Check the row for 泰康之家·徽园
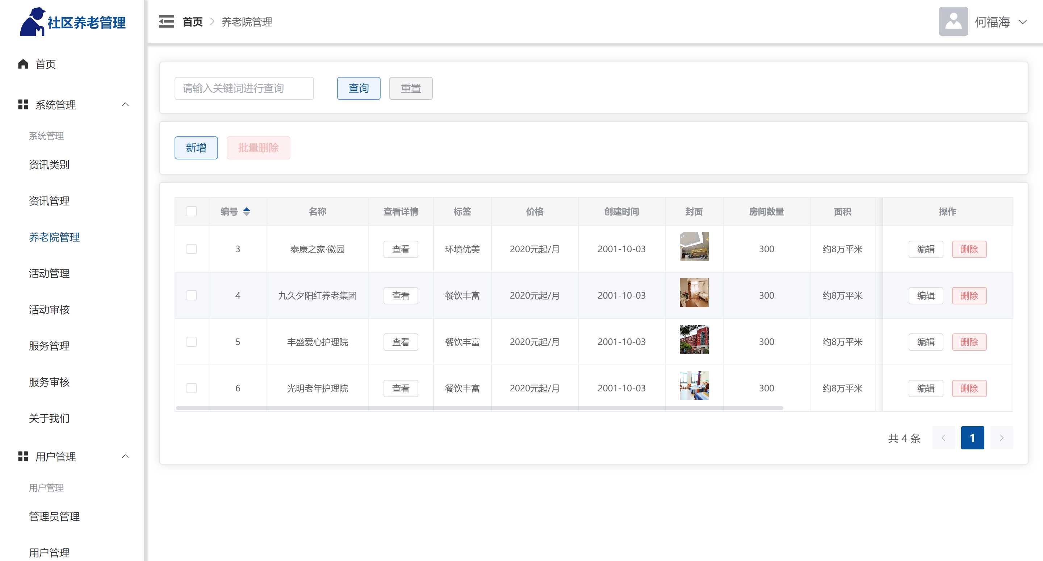The height and width of the screenshot is (561, 1043). pos(192,249)
